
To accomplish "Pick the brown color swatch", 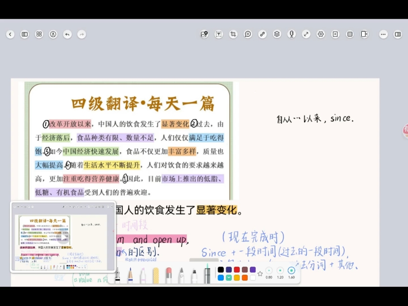I will pyautogui.click(x=245, y=270).
